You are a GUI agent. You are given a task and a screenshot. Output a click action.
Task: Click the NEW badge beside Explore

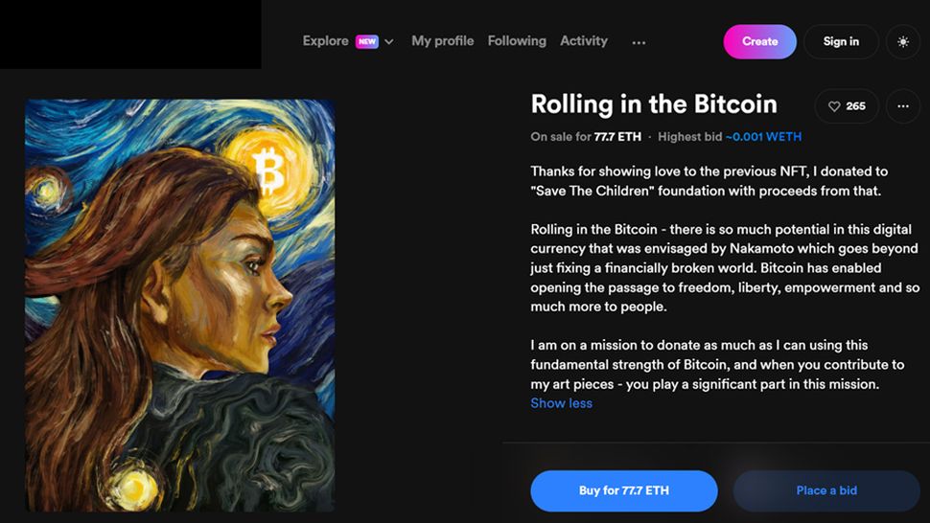tap(367, 41)
